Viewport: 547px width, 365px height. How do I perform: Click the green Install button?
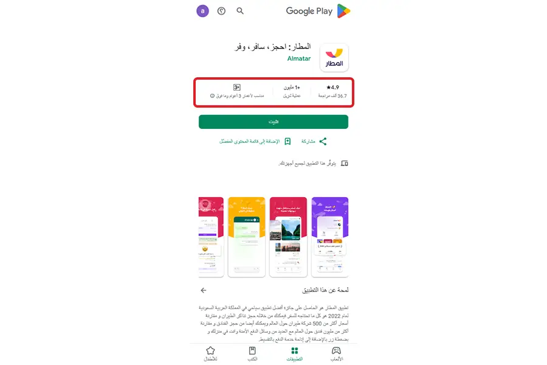[273, 122]
